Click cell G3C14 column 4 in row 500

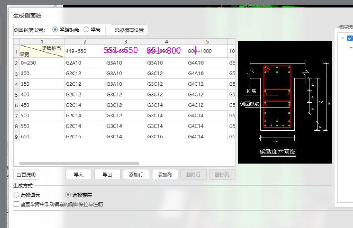tap(166, 116)
